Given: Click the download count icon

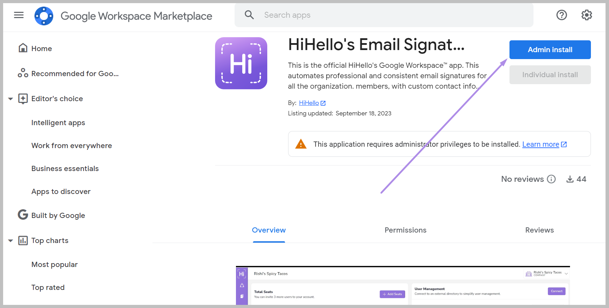Looking at the screenshot, I should pyautogui.click(x=570, y=179).
